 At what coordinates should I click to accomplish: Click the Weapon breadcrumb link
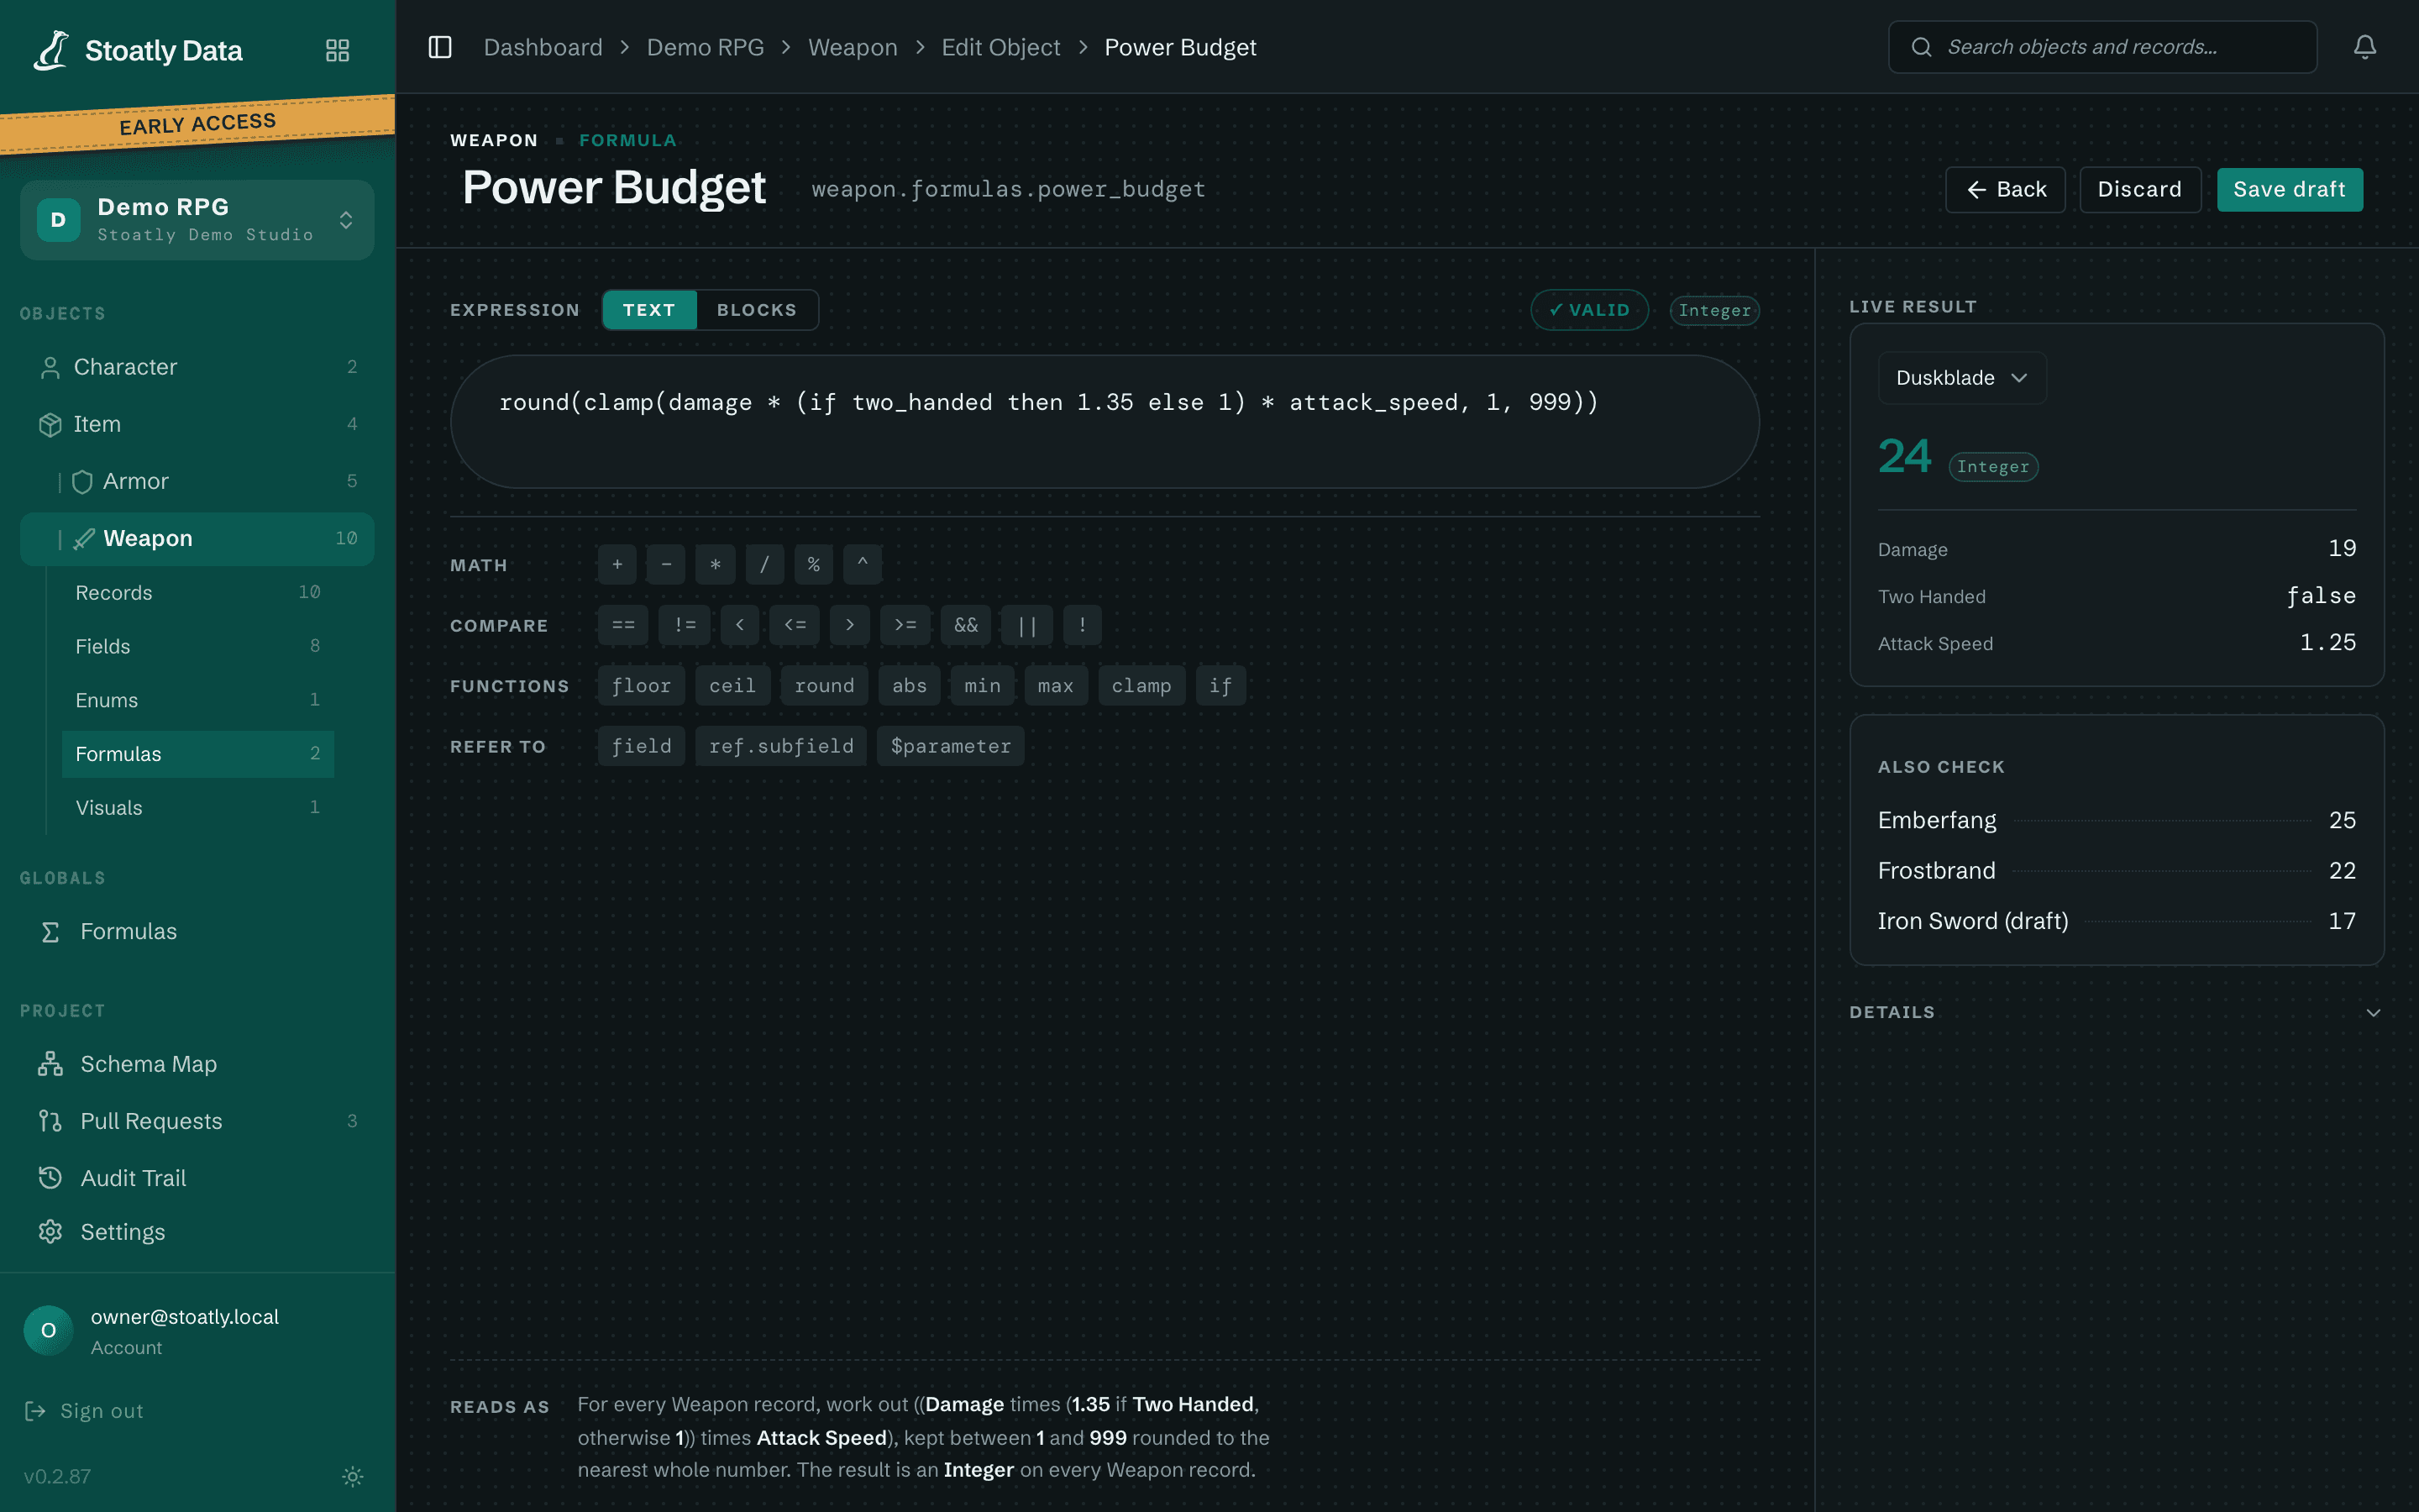pos(852,47)
